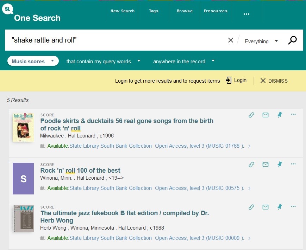Open the Tags menu item
This screenshot has width=306, height=250.
(154, 11)
